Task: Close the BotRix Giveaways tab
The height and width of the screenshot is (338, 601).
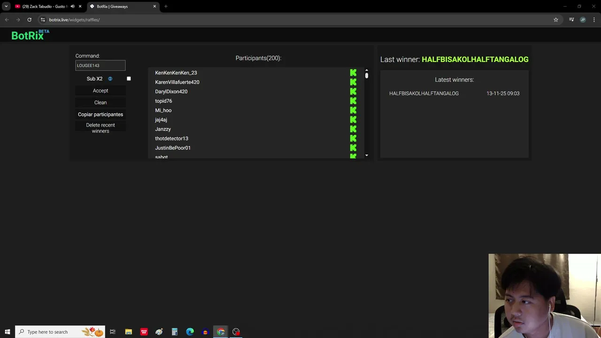Action: [154, 7]
